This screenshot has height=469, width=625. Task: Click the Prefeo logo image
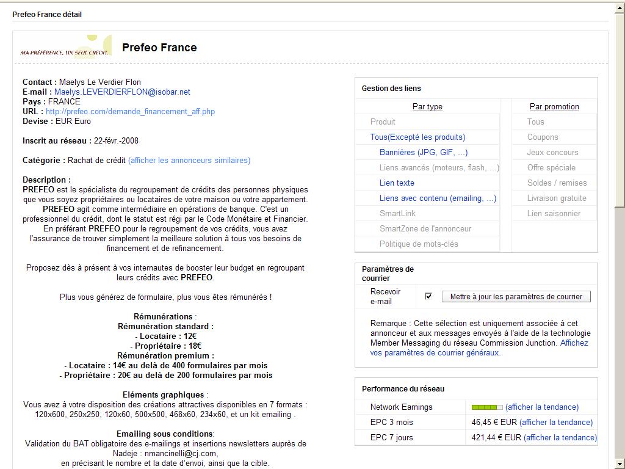(65, 47)
